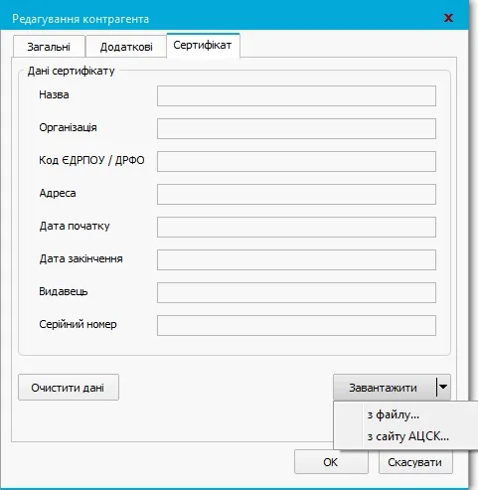This screenshot has width=478, height=490.
Task: Close the Редагування контрагента dialog
Action: (x=448, y=18)
